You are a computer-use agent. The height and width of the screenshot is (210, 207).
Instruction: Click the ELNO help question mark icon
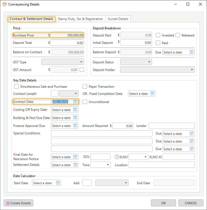[x=117, y=157]
